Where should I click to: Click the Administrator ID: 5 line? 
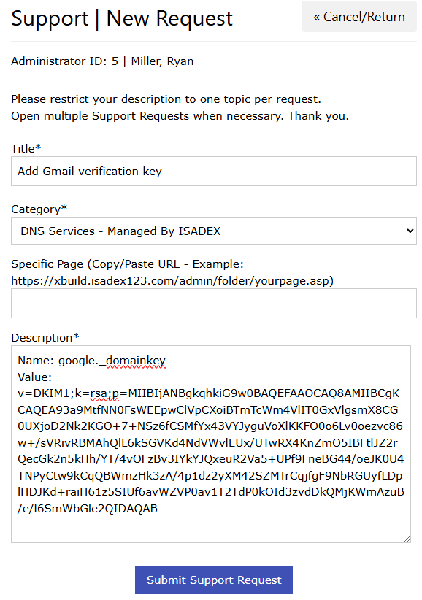[x=102, y=61]
